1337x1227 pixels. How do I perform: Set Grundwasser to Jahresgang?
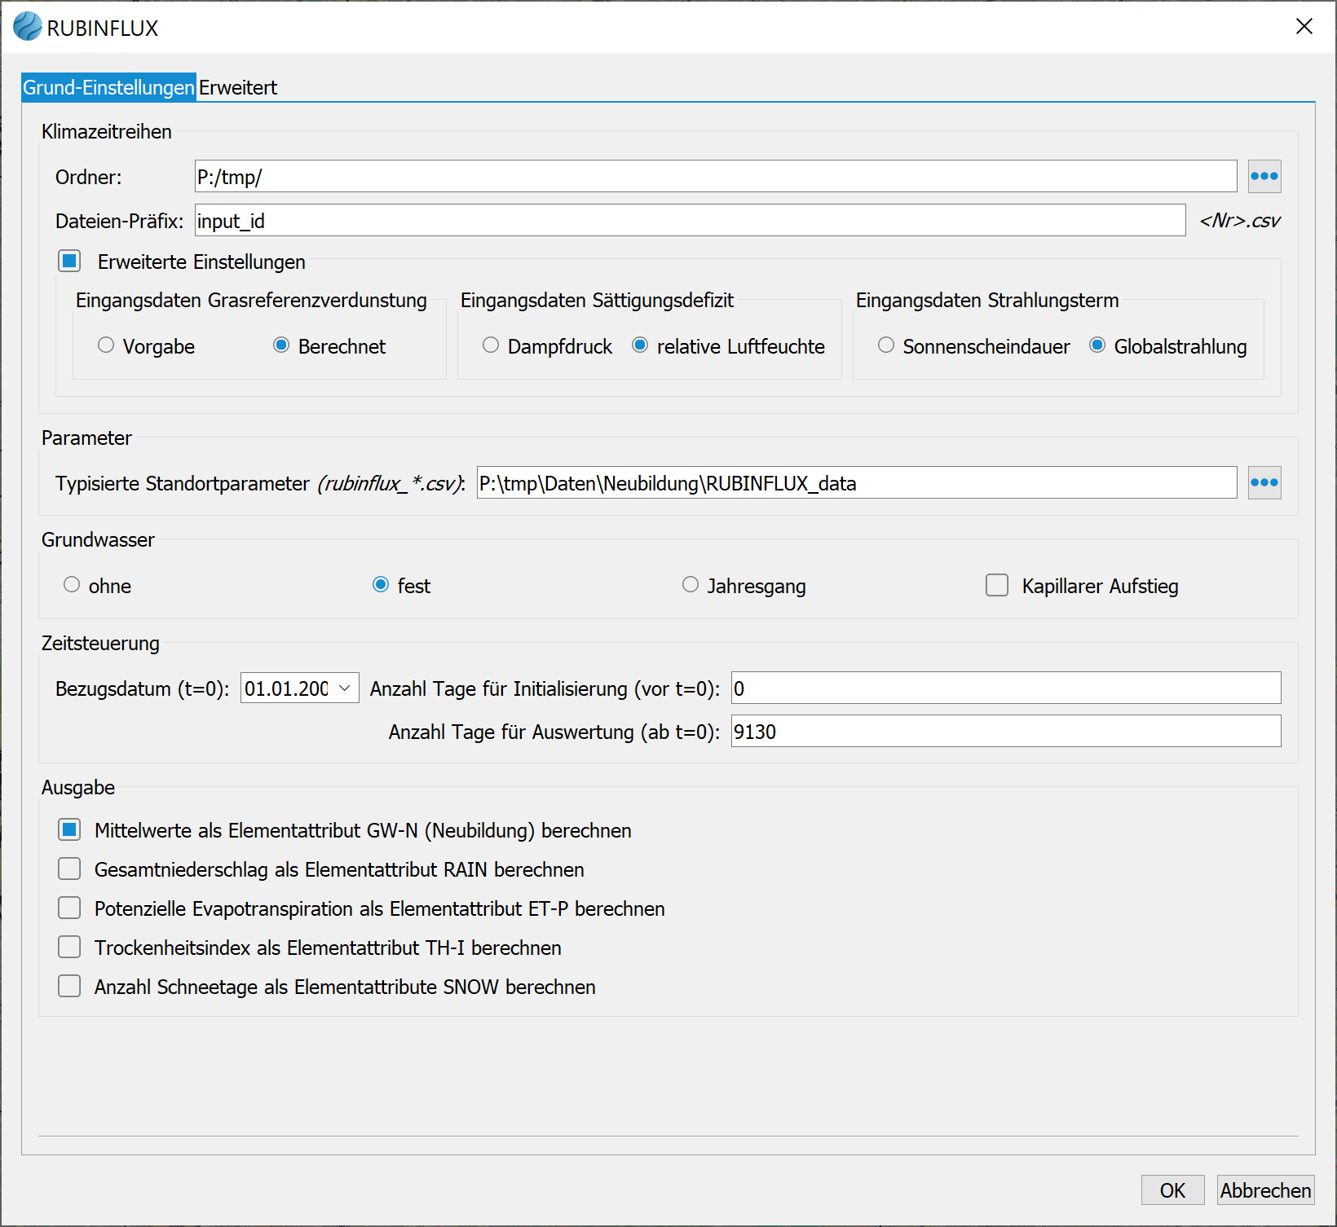click(x=691, y=585)
